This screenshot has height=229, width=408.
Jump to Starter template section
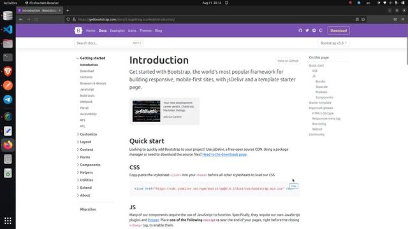[x=320, y=102]
